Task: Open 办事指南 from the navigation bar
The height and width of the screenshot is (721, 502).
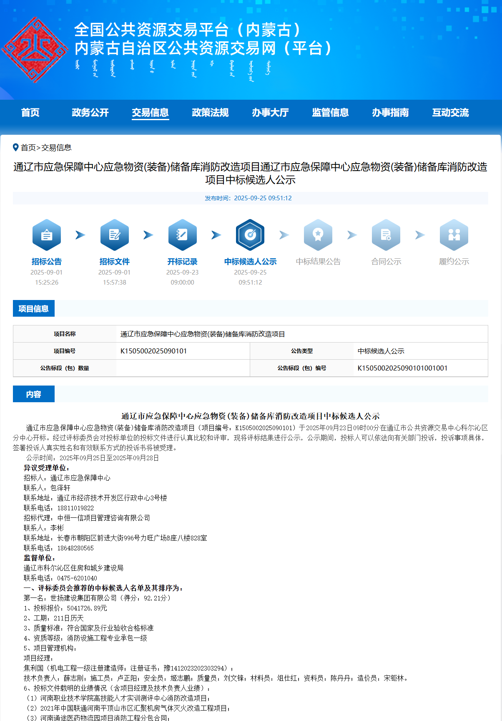Action: pyautogui.click(x=390, y=113)
